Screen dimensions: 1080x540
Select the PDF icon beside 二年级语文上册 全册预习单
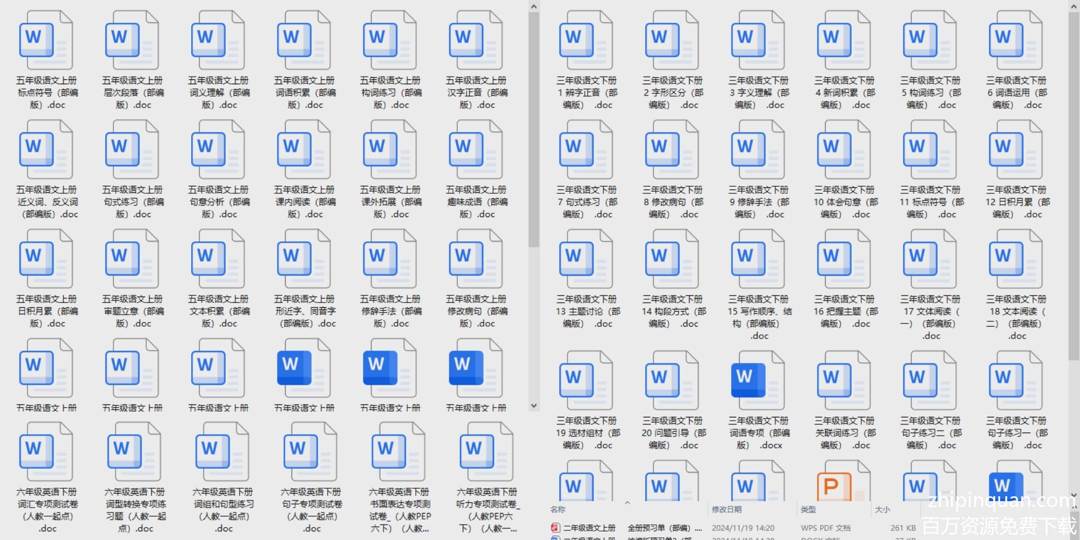coord(555,528)
